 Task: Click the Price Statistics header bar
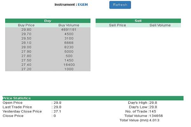pyautogui.click(x=93, y=98)
